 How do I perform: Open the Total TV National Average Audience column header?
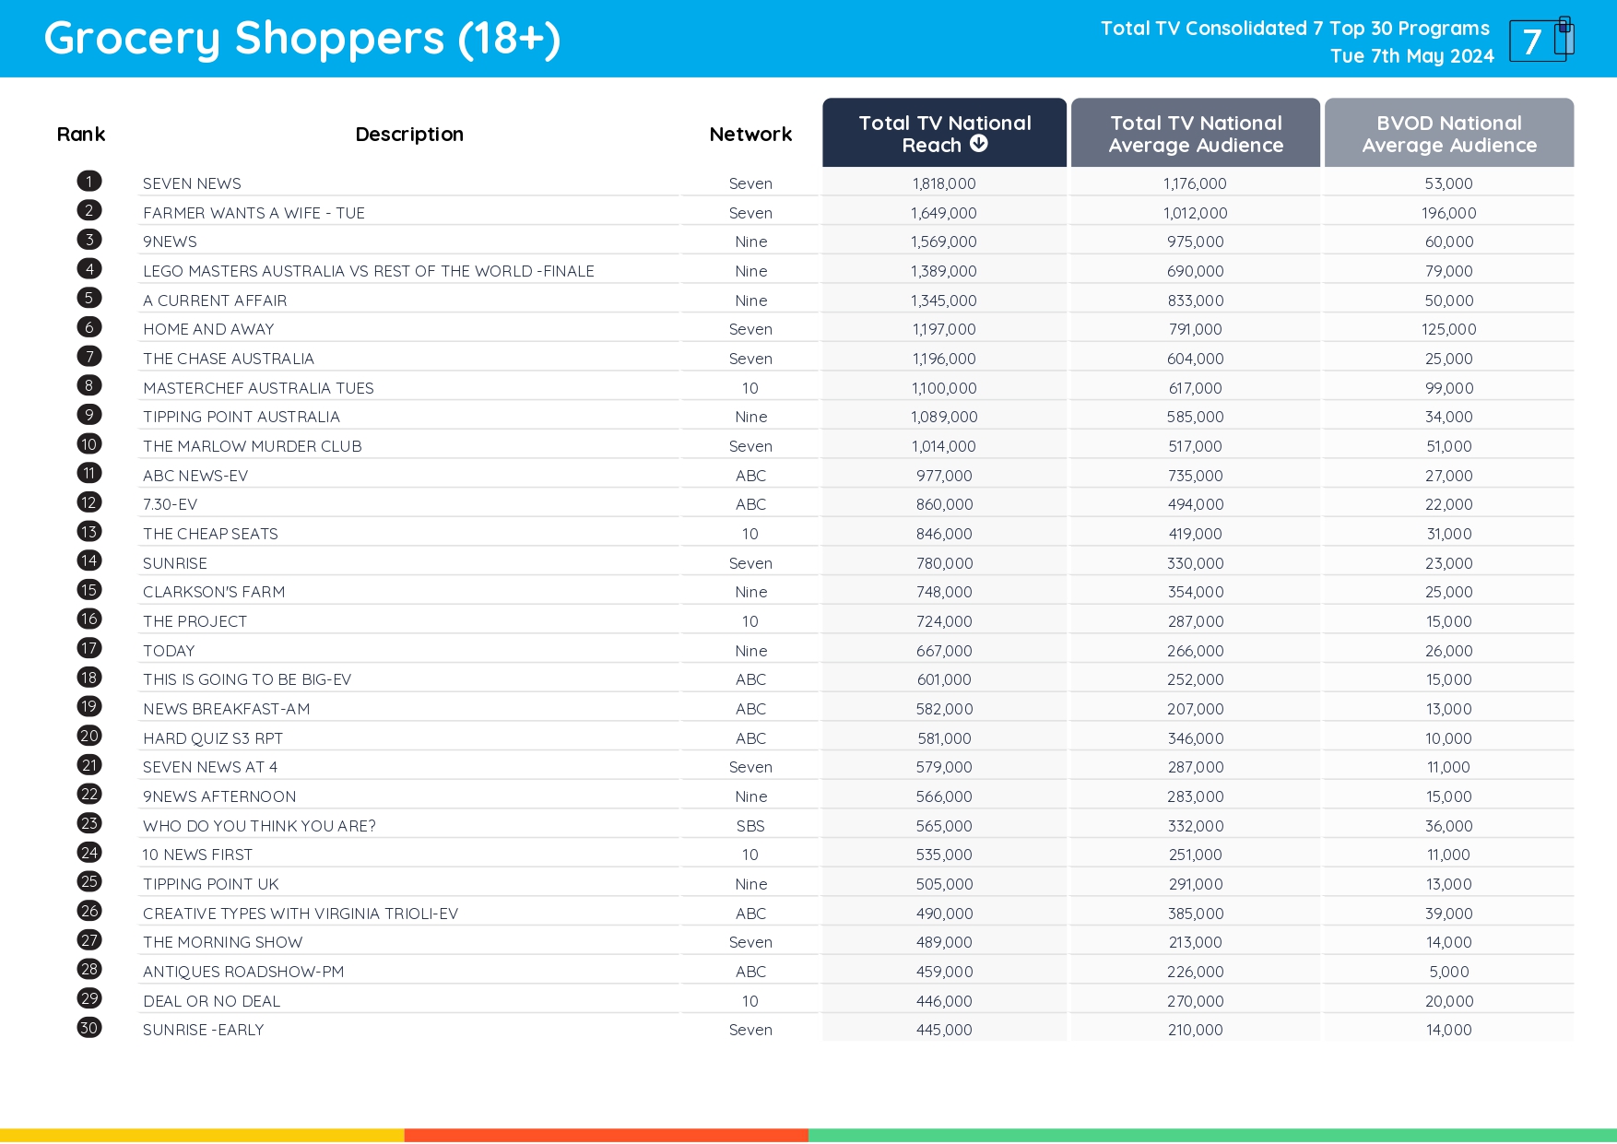pos(1195,134)
